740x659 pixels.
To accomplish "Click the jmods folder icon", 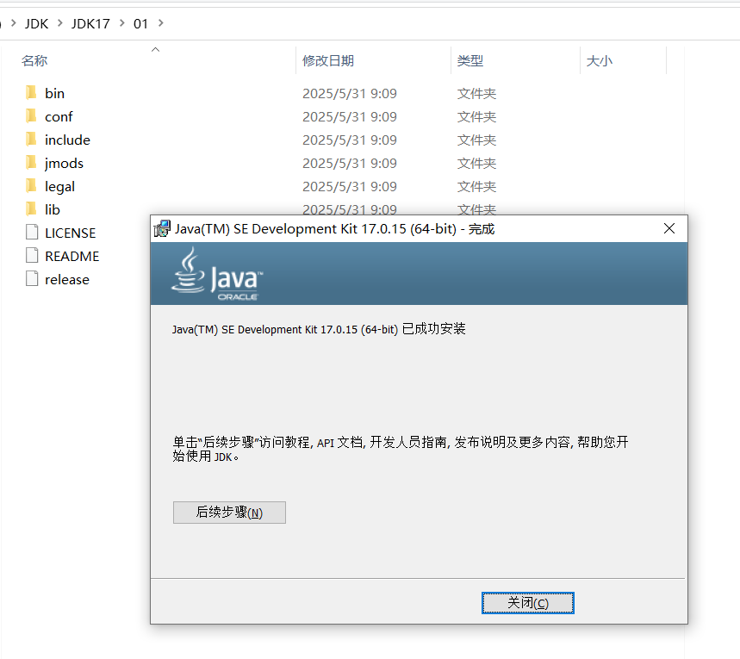I will pos(31,163).
